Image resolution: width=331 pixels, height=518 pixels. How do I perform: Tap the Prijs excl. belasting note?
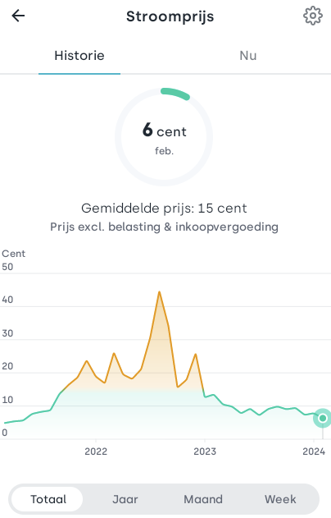pyautogui.click(x=164, y=227)
